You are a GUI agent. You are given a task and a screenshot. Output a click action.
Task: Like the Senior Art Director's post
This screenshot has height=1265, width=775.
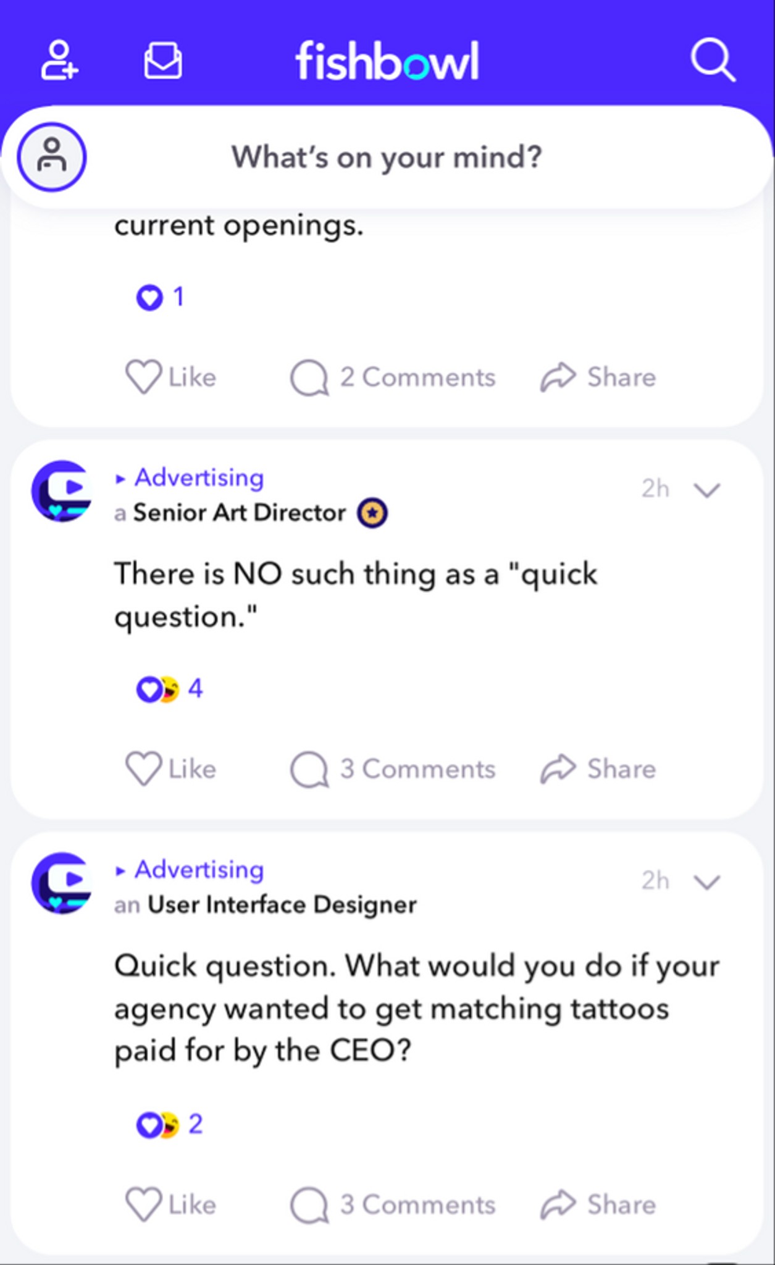[171, 769]
